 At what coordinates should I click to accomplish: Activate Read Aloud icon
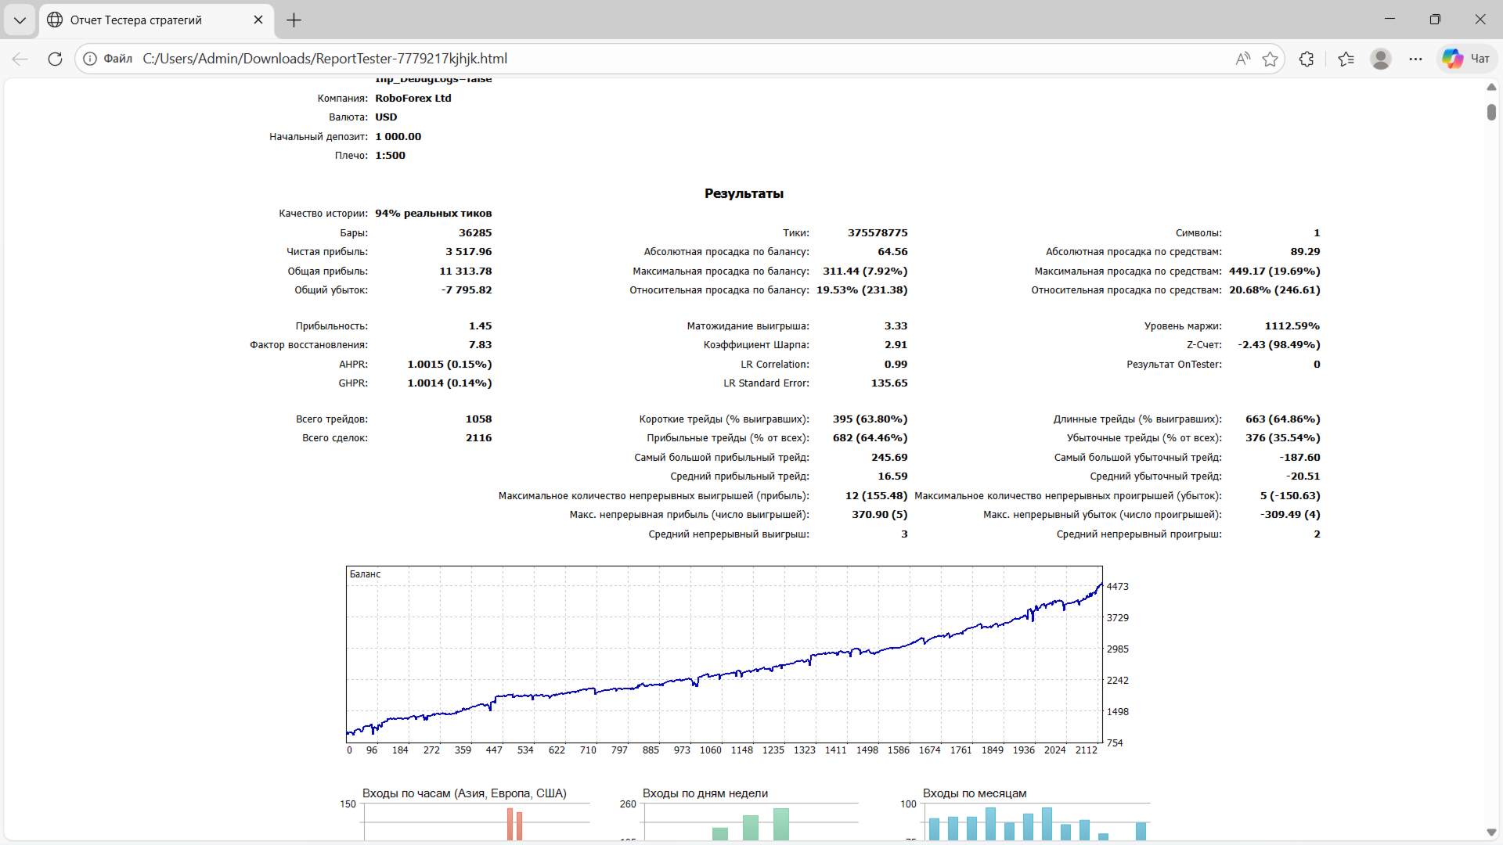coord(1242,59)
